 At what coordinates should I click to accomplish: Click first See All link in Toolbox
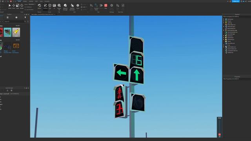(18, 26)
